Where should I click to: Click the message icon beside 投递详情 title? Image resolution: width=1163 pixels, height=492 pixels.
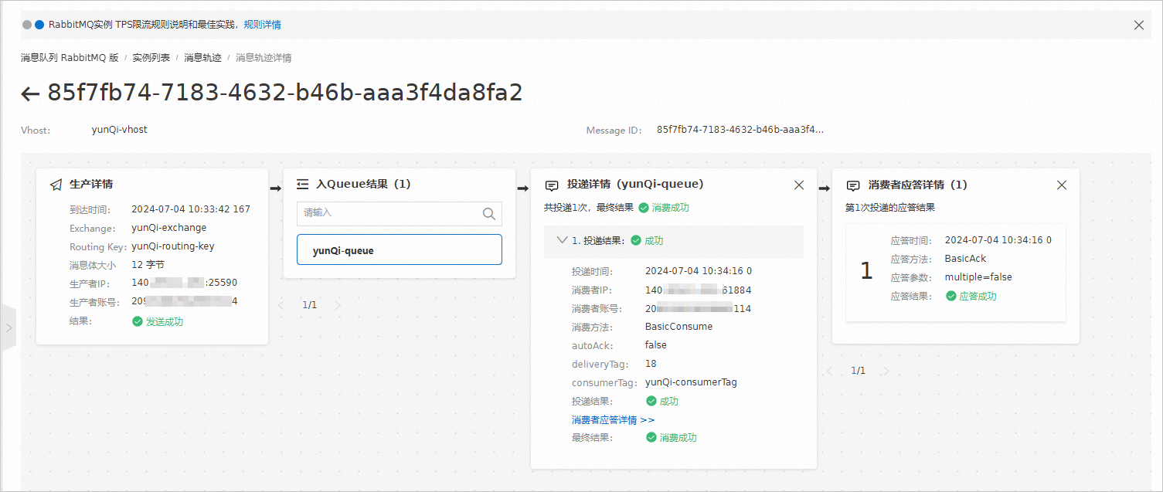(552, 185)
